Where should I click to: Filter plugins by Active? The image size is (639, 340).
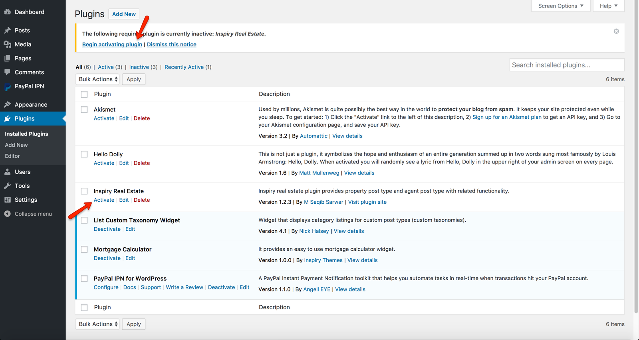(x=106, y=67)
